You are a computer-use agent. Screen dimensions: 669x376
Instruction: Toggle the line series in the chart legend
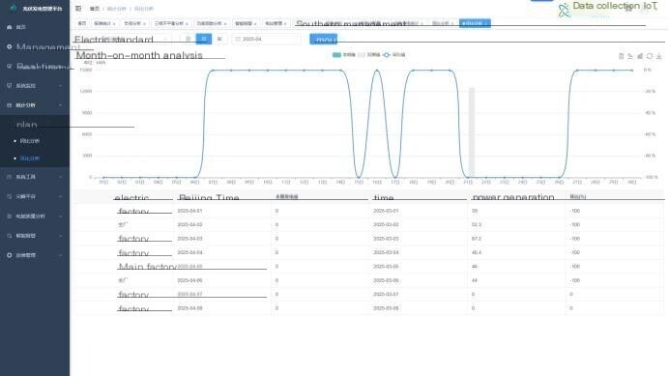[x=393, y=55]
